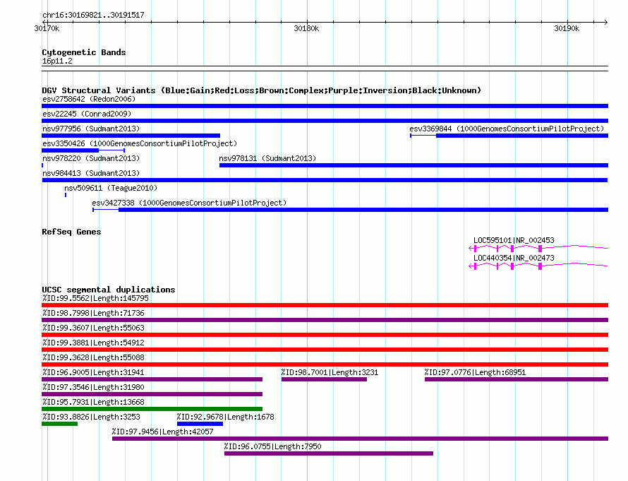Click label %ID:99.3881|Length:54912
This screenshot has height=481, width=628.
tap(93, 343)
